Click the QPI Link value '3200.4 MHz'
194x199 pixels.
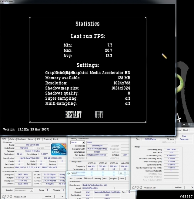(x=23, y=184)
